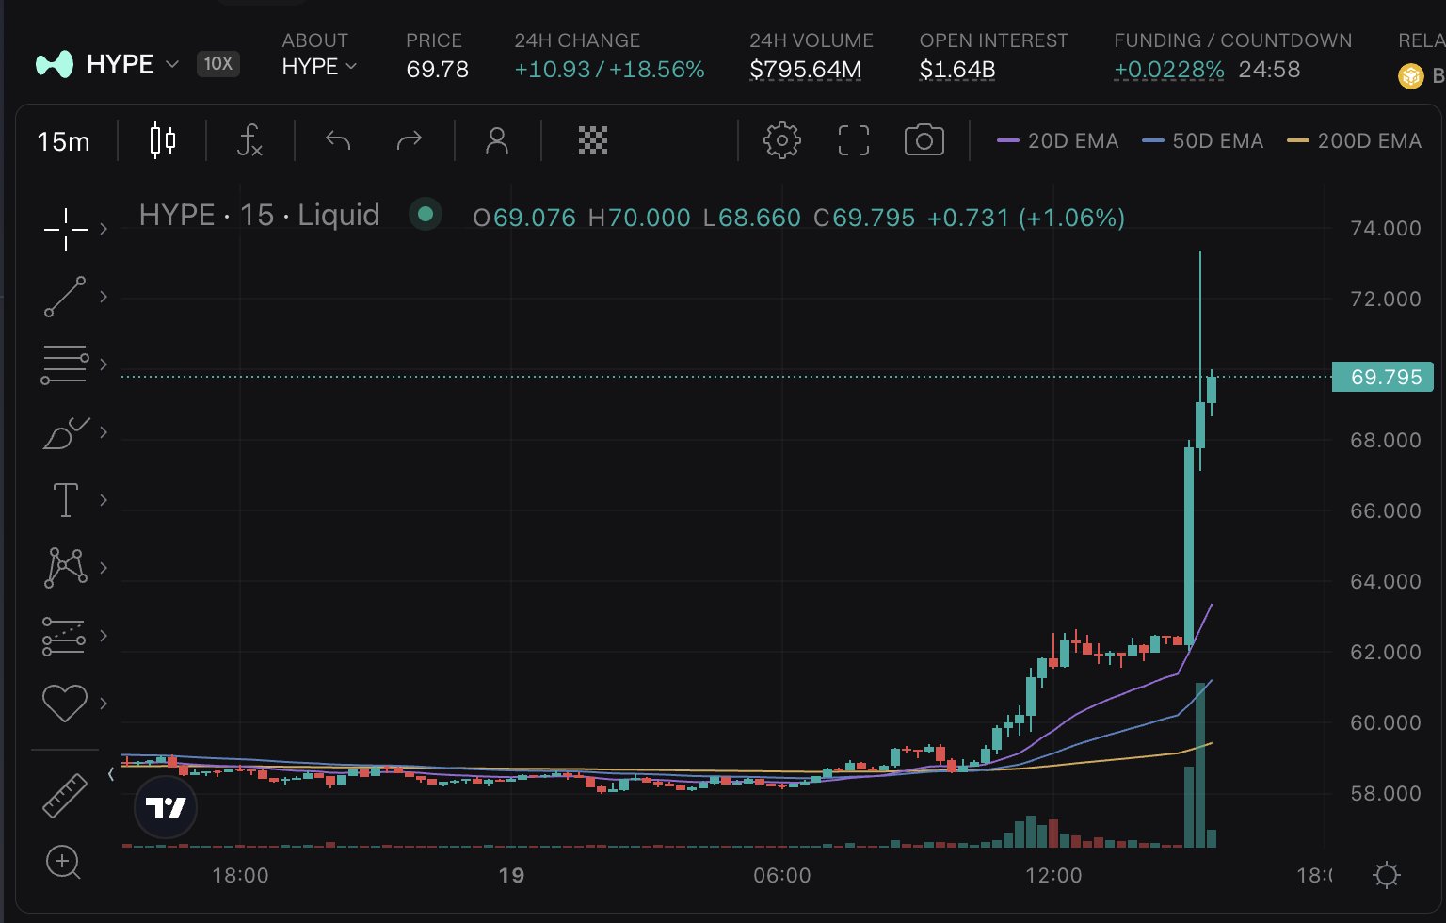
Task: Select the trend line drawing tool
Action: 65,297
